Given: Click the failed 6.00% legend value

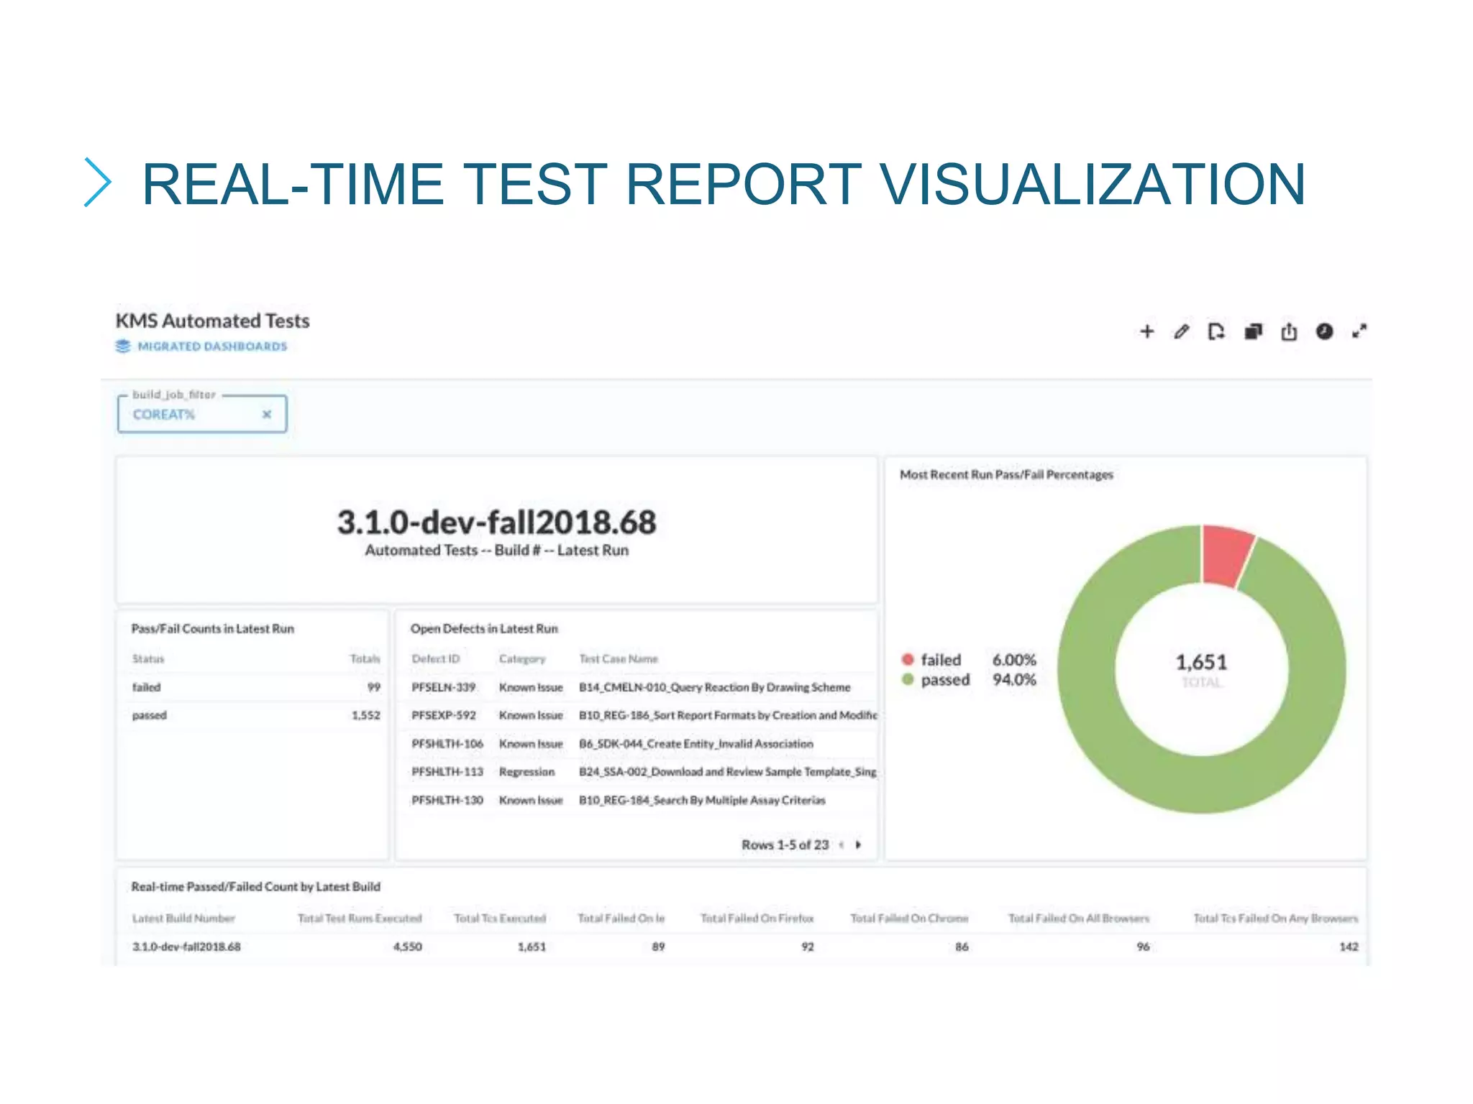Looking at the screenshot, I should pyautogui.click(x=1014, y=660).
